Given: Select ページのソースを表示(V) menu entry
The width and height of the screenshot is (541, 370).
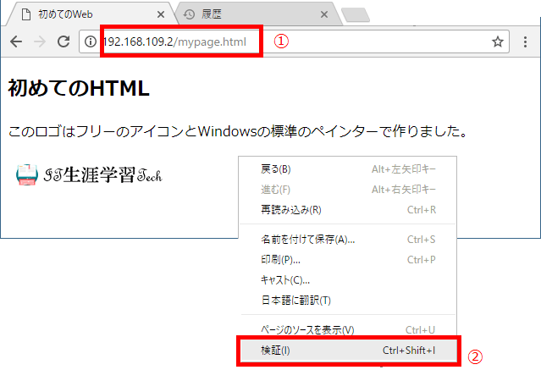Looking at the screenshot, I should pos(348,329).
